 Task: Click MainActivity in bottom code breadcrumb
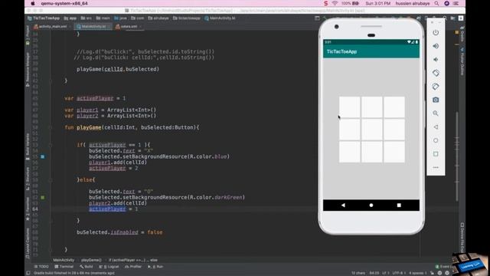click(x=64, y=260)
